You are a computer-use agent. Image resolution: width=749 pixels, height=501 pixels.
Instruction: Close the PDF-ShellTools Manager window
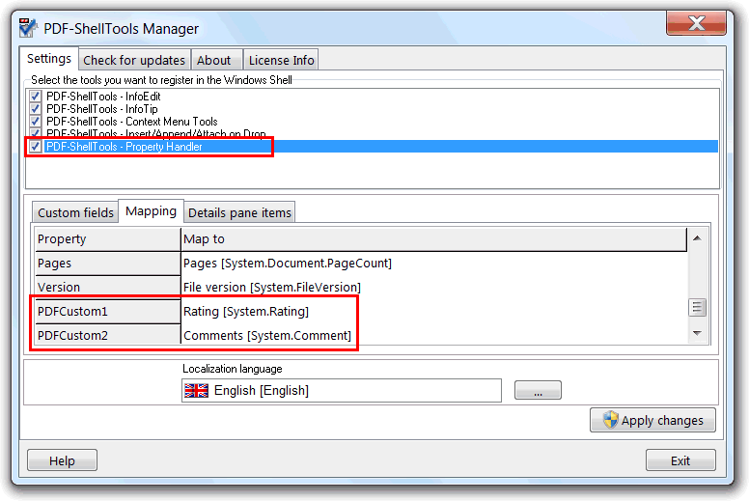pyautogui.click(x=697, y=23)
